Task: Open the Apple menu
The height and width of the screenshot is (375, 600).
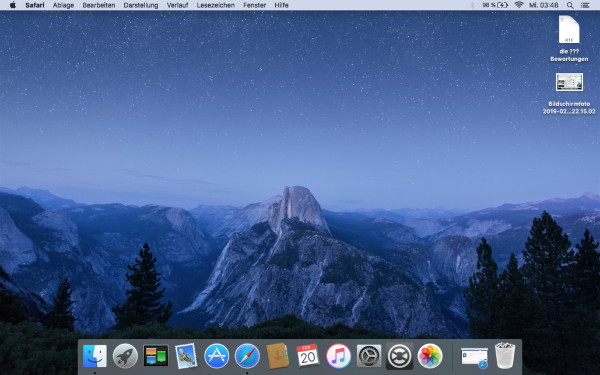Action: [12, 5]
